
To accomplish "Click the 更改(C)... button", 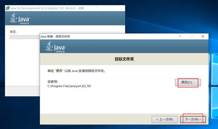I will click(188, 82).
